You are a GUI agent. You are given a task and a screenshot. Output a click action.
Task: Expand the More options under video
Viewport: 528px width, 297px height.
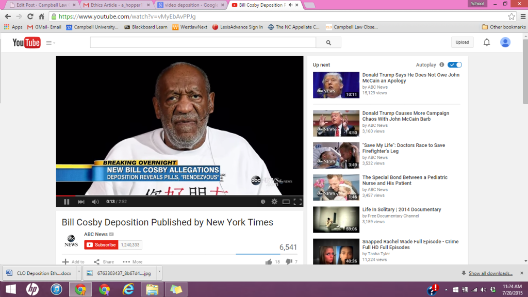point(133,262)
